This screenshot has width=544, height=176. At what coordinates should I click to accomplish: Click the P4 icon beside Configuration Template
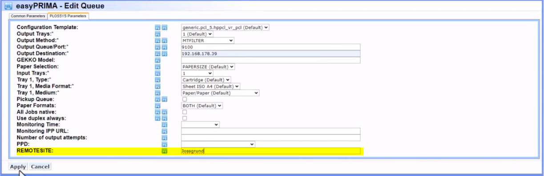tap(157, 28)
